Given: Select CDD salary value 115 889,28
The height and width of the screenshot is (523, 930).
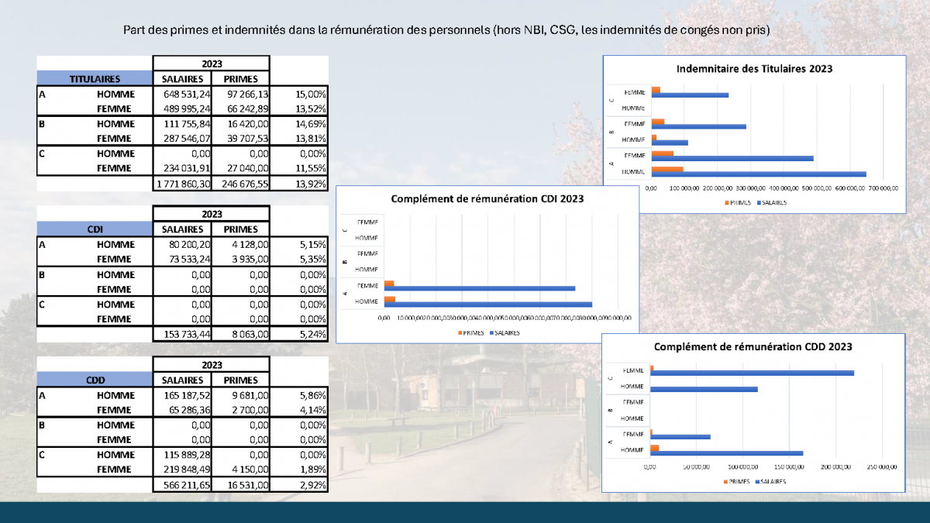Looking at the screenshot, I should (x=188, y=455).
